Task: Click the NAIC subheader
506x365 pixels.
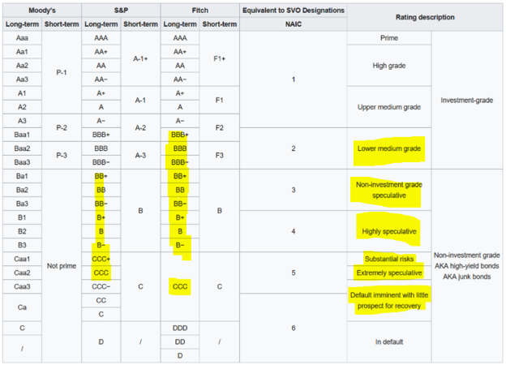Action: coord(294,24)
